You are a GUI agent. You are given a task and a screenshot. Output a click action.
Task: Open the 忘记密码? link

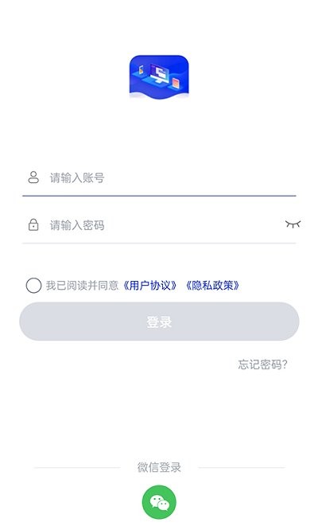point(262,364)
